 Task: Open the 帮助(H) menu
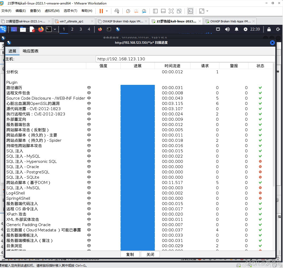coord(87,11)
